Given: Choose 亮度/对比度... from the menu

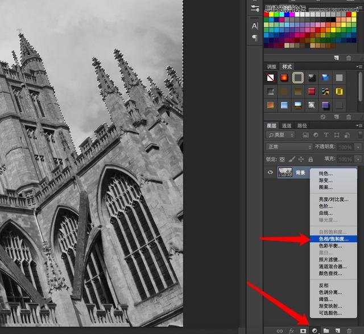Looking at the screenshot, I should 333,199.
